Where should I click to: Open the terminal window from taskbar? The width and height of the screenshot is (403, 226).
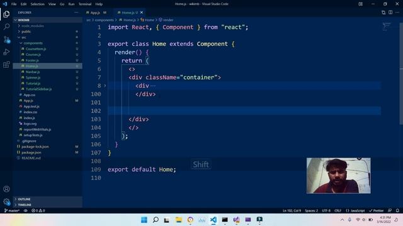pyautogui.click(x=225, y=220)
